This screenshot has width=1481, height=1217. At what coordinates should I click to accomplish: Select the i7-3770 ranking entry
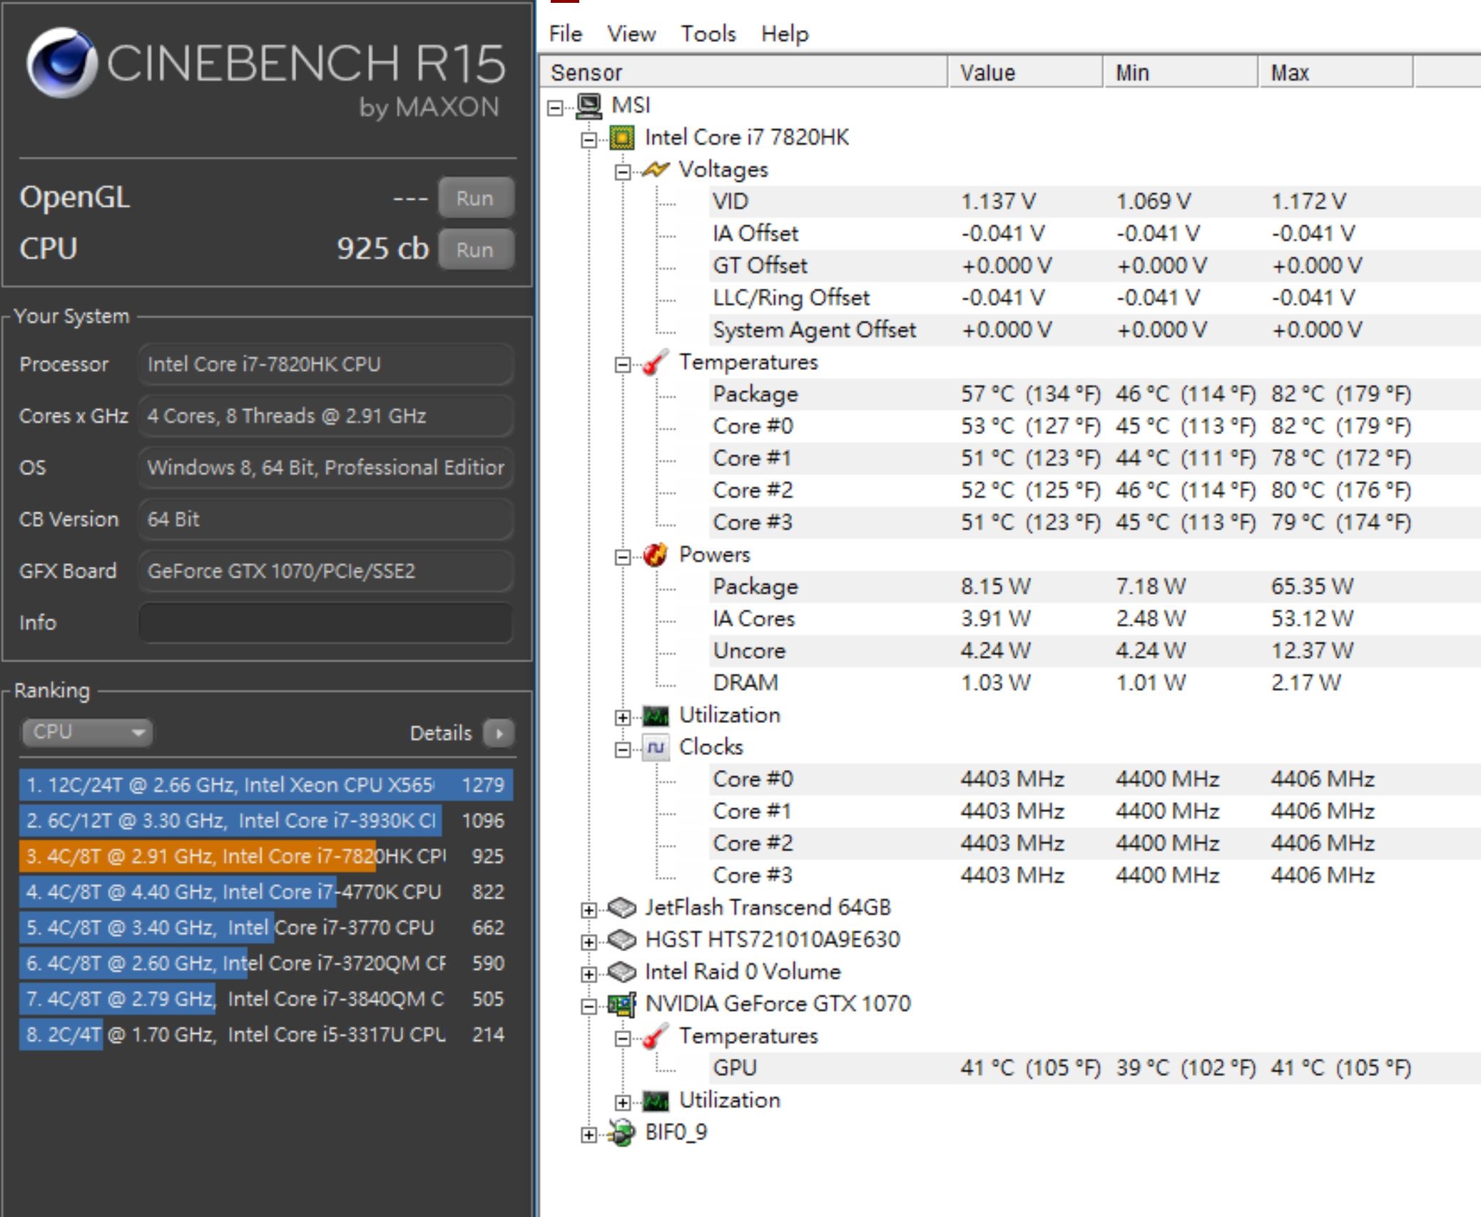[266, 928]
